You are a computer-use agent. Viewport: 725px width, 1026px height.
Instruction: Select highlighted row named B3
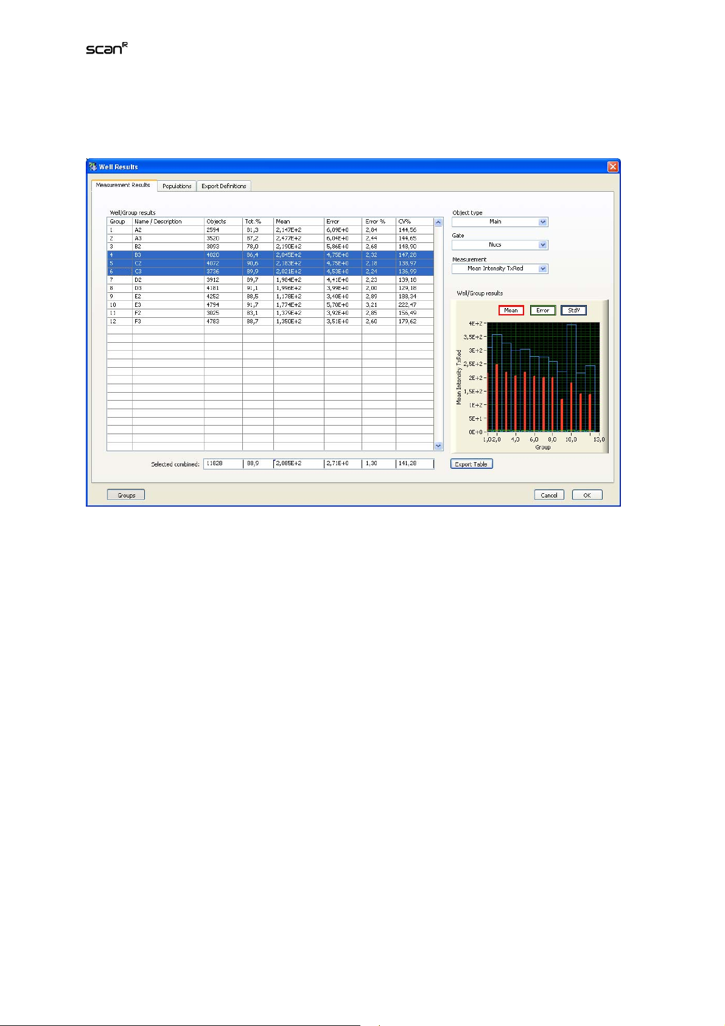point(270,255)
